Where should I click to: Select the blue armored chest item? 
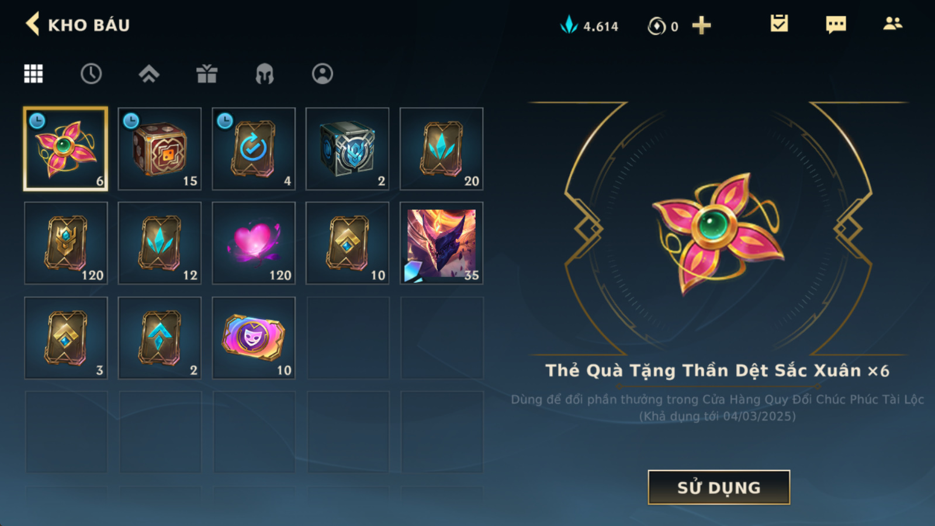(x=348, y=149)
